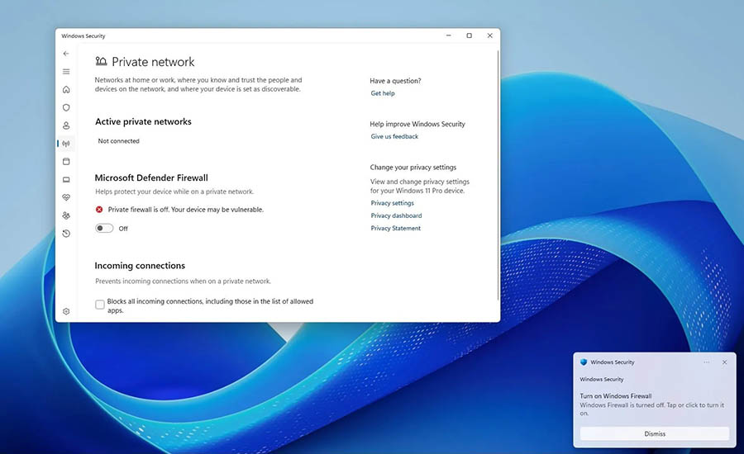744x454 pixels.
Task: Open Account protection person icon
Action: click(x=66, y=125)
